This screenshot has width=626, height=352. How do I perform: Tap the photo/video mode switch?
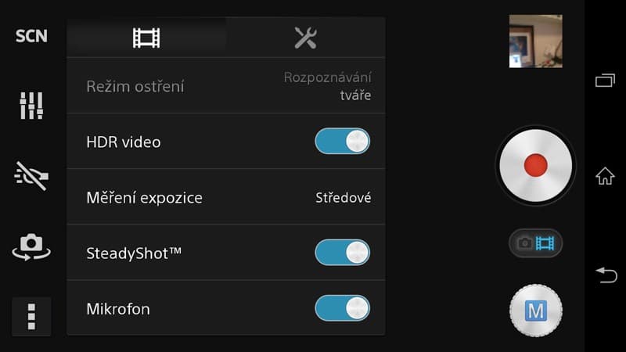[535, 243]
